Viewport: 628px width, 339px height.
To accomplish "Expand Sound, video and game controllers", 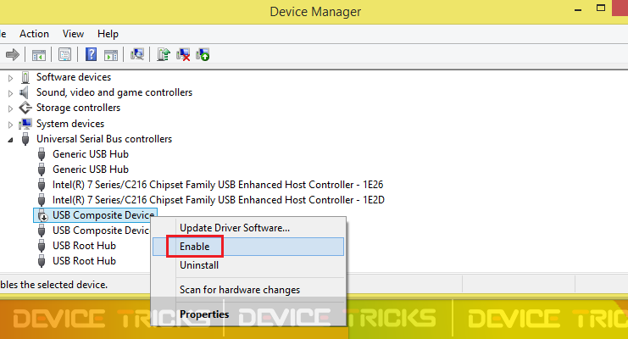I will pos(10,93).
